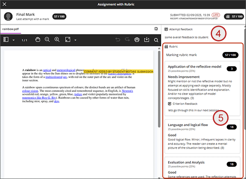Image resolution: width=246 pixels, height=179 pixels.
Task: Select the hand pan tool
Action: (x=37, y=40)
